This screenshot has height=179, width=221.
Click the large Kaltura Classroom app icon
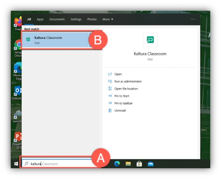pos(150,40)
